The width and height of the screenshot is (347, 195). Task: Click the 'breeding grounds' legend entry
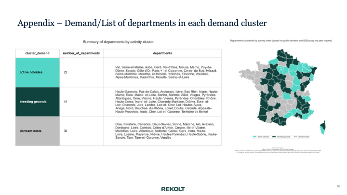pos(281,137)
